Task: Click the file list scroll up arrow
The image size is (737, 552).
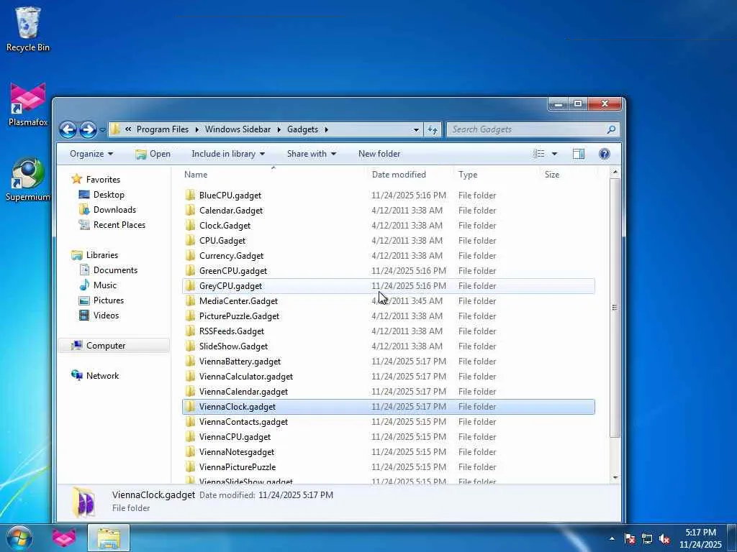Action: tap(615, 172)
